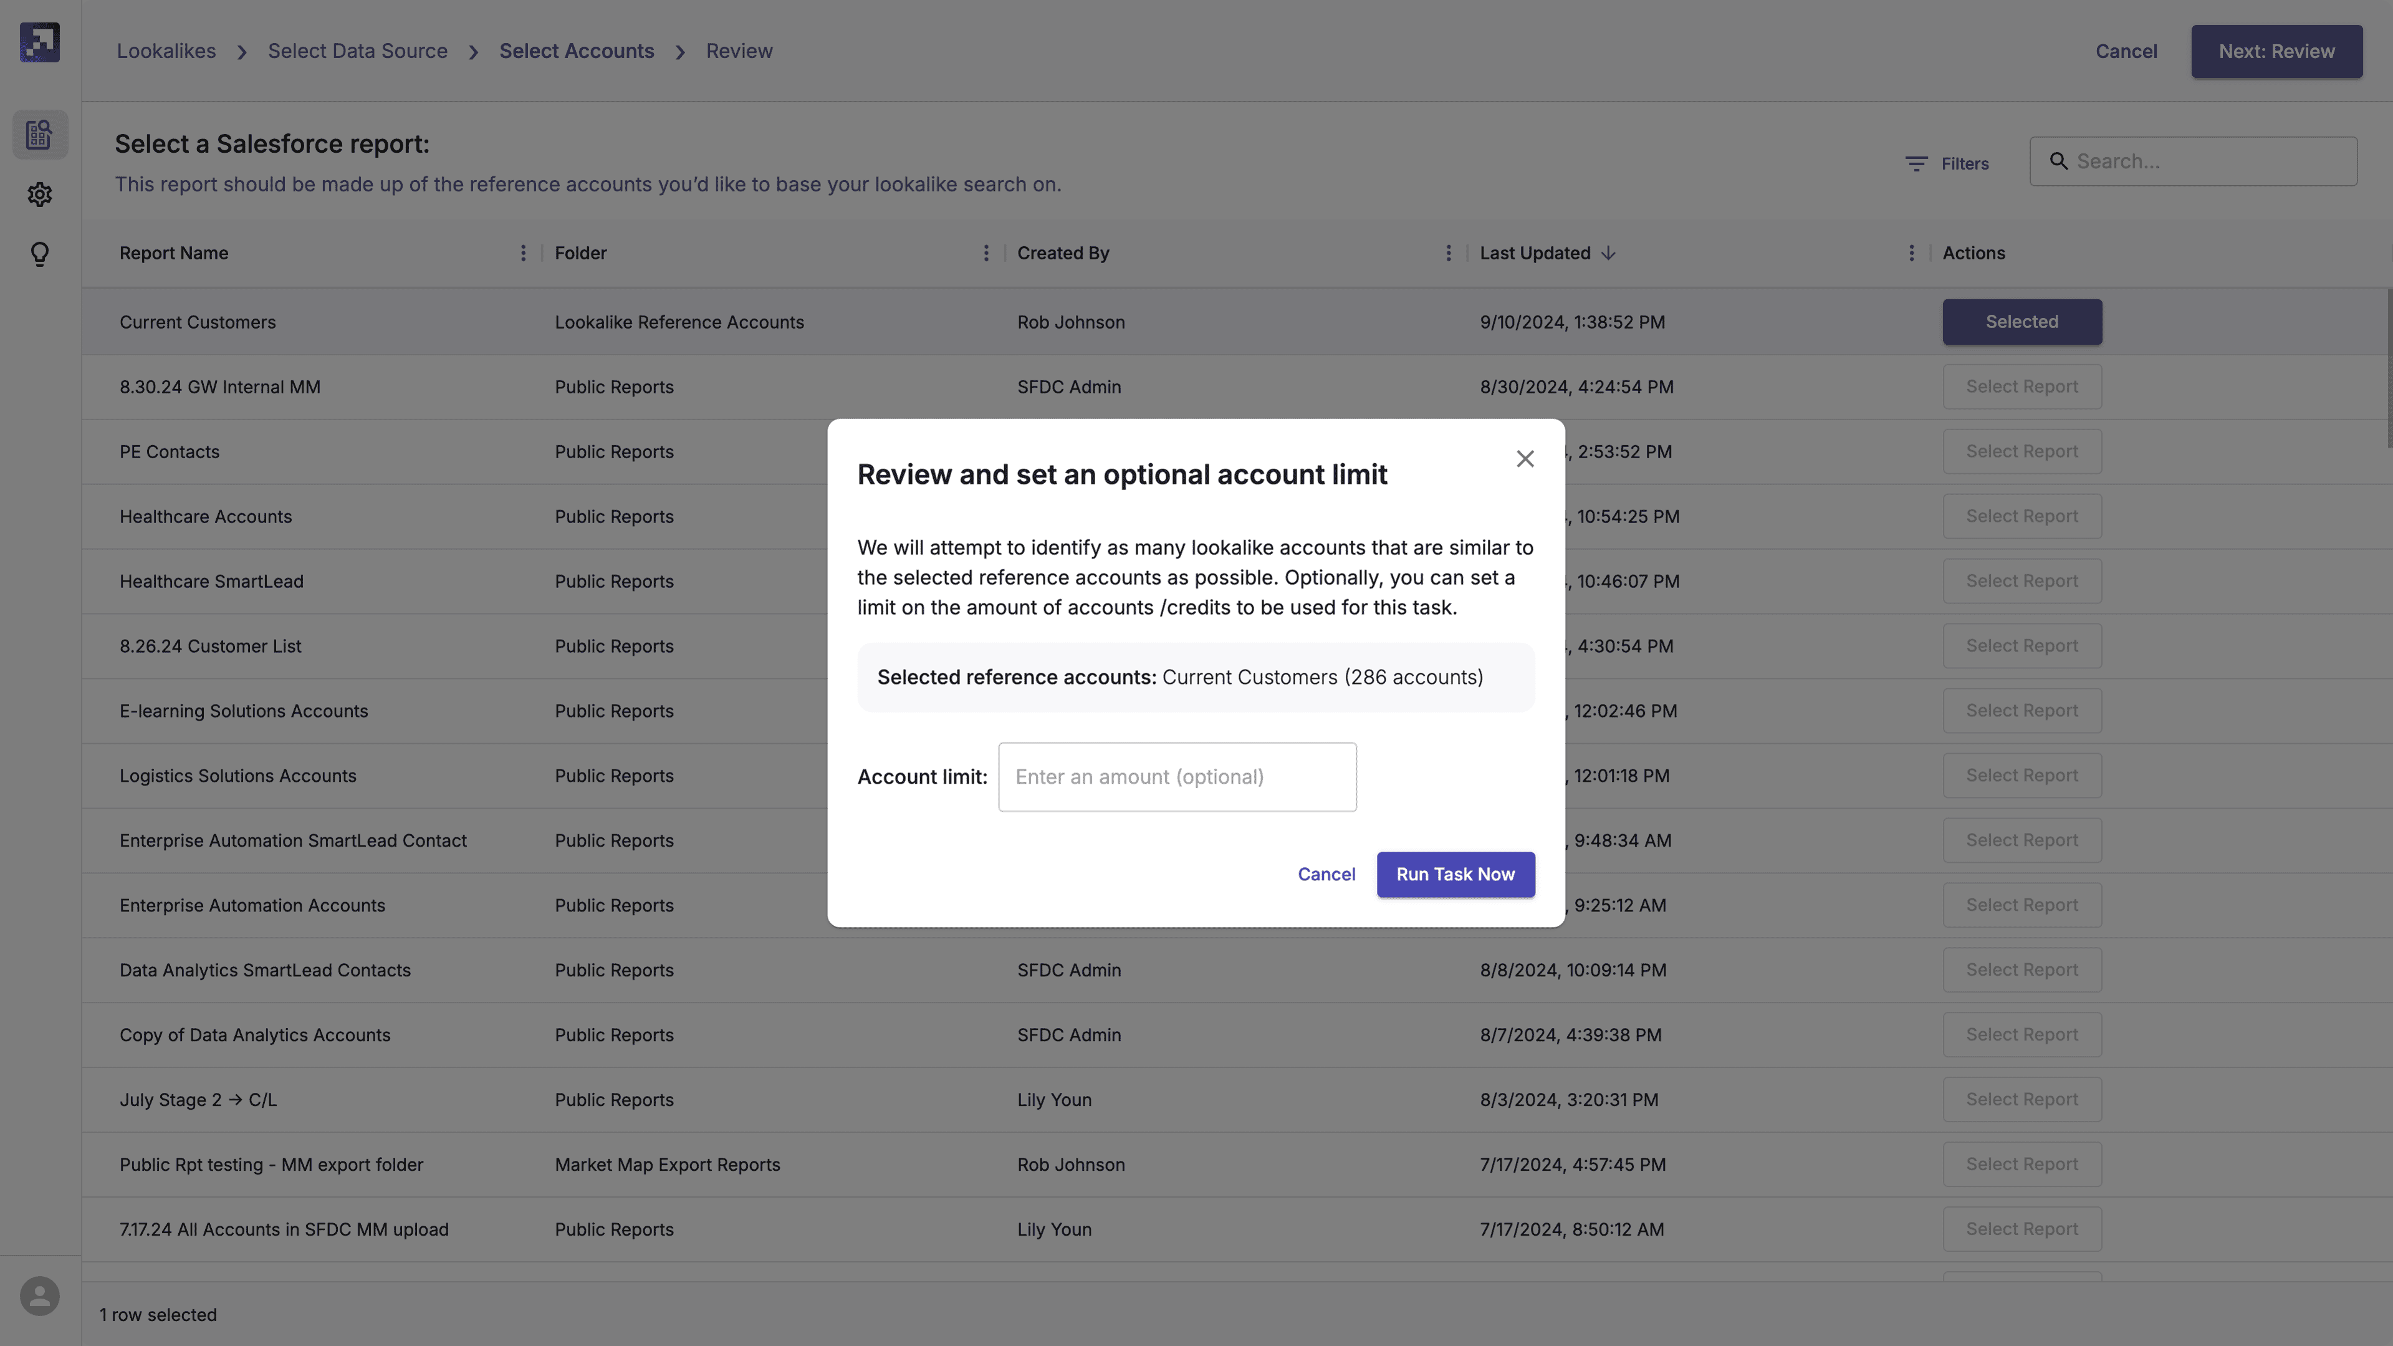
Task: Cancel the account limit dialog
Action: click(x=1325, y=874)
